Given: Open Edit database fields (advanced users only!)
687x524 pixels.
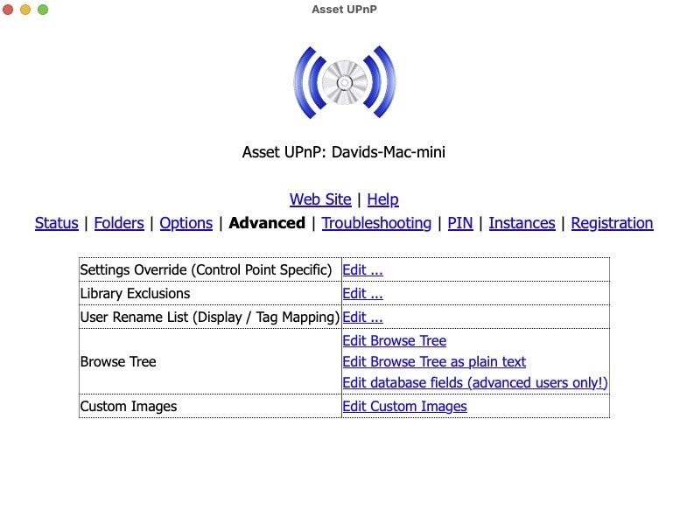Looking at the screenshot, I should point(474,383).
